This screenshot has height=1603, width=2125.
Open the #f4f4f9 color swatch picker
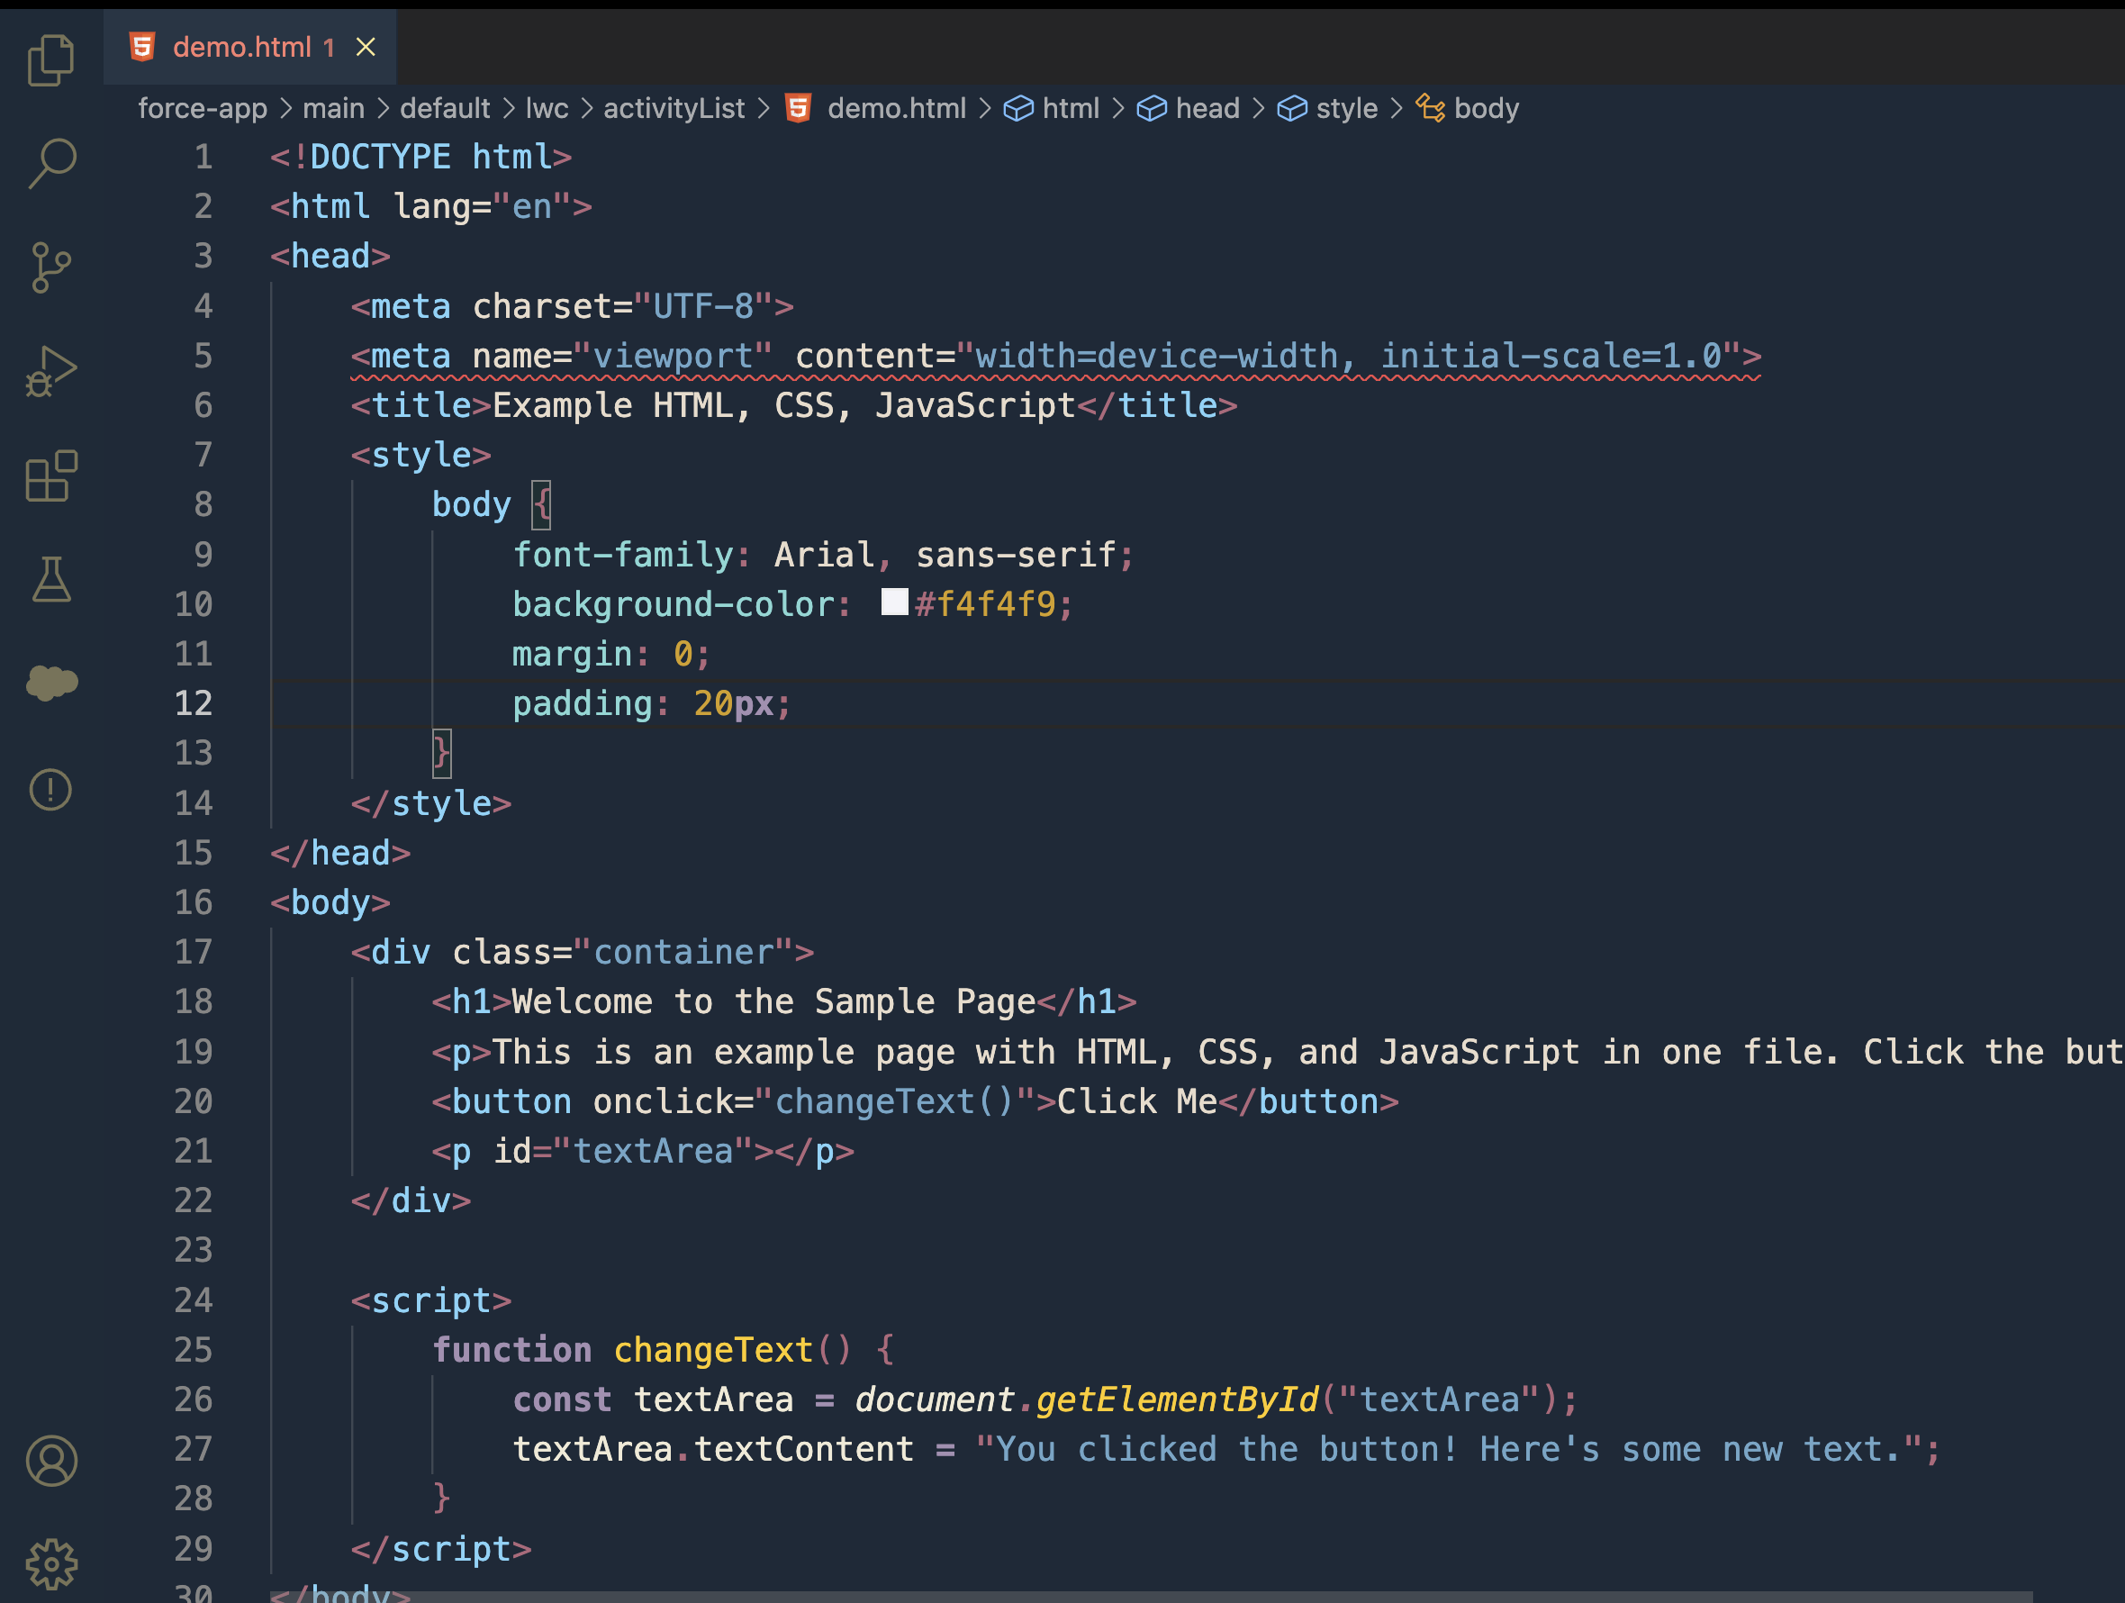coord(894,602)
